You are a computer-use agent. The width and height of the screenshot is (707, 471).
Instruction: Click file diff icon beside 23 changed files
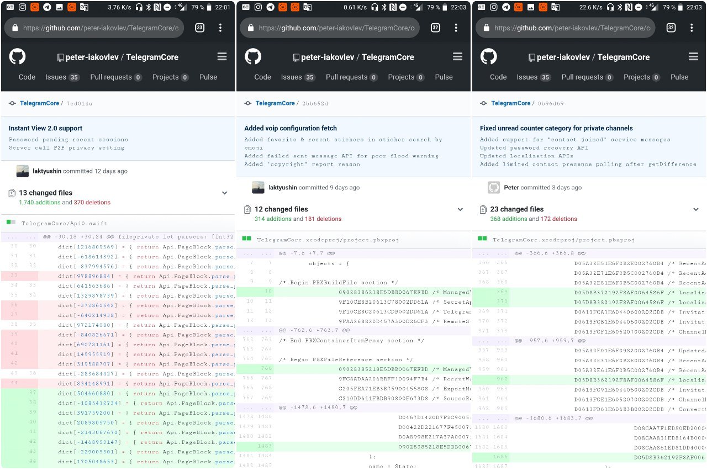(484, 209)
